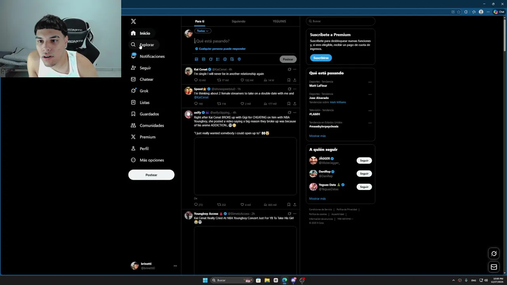Open Comunidades in the sidebar

coord(147,125)
